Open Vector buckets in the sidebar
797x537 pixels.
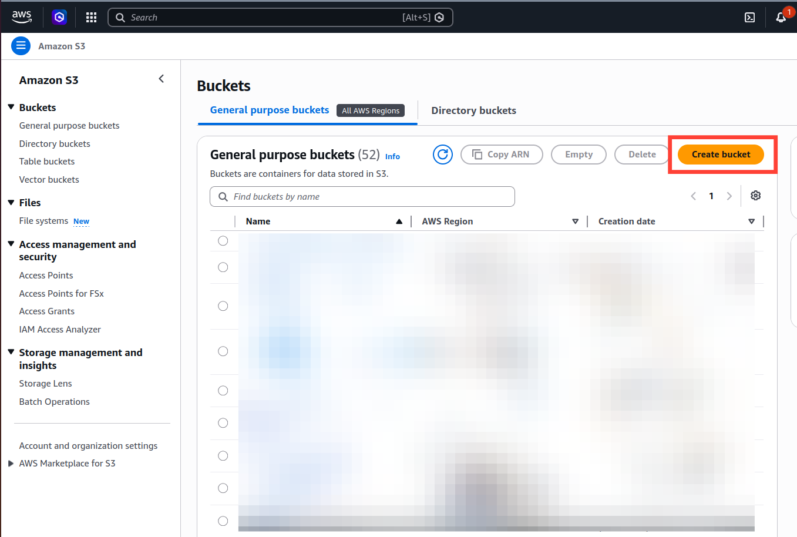tap(49, 180)
